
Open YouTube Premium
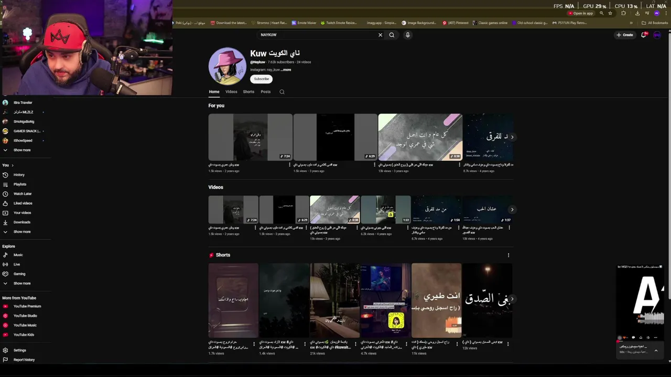pos(27,306)
